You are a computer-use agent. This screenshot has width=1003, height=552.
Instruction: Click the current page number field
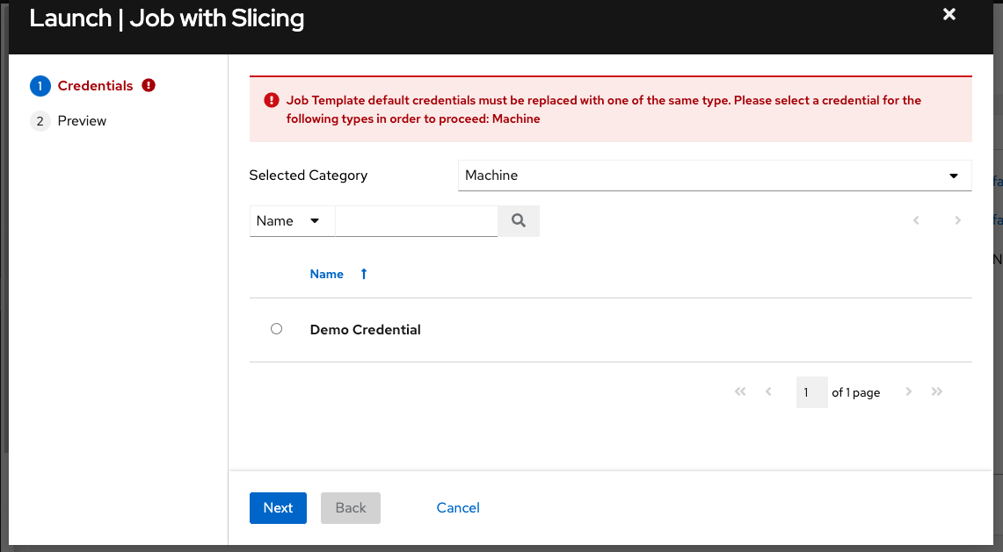(811, 392)
